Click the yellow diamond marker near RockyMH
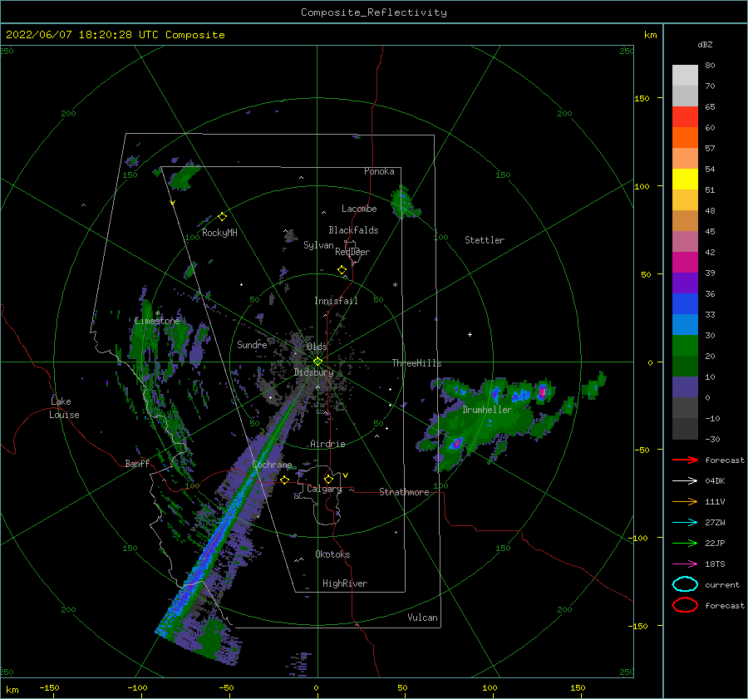Image resolution: width=748 pixels, height=699 pixels. pyautogui.click(x=222, y=217)
